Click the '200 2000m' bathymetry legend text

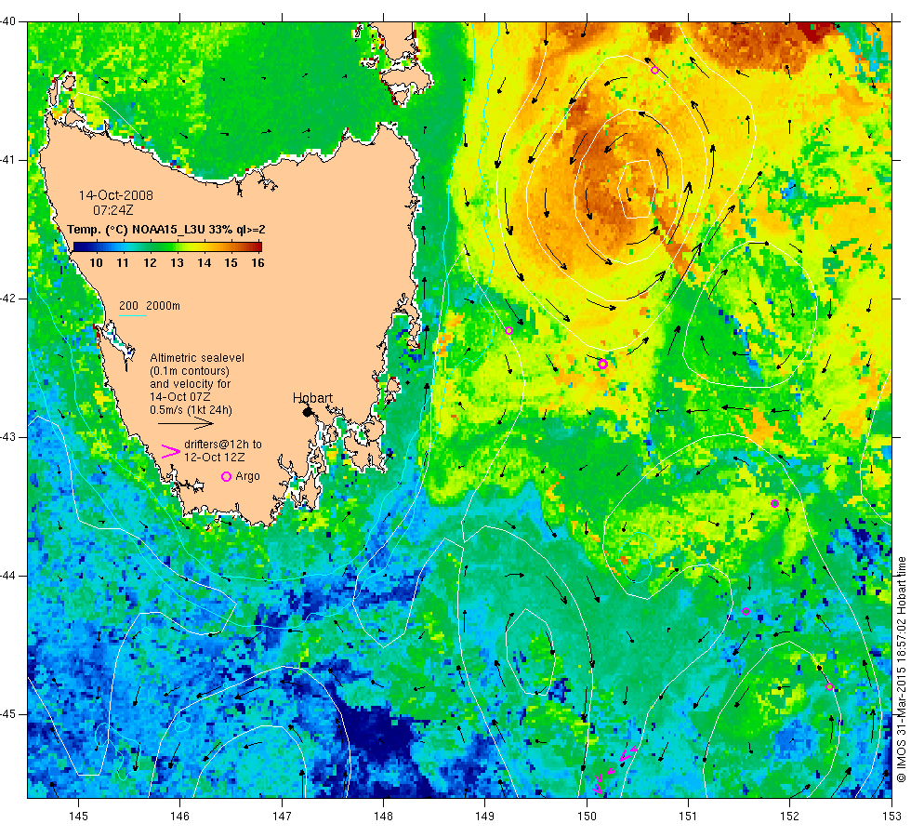coord(150,306)
